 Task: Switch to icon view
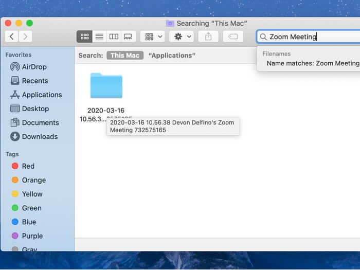(84, 37)
